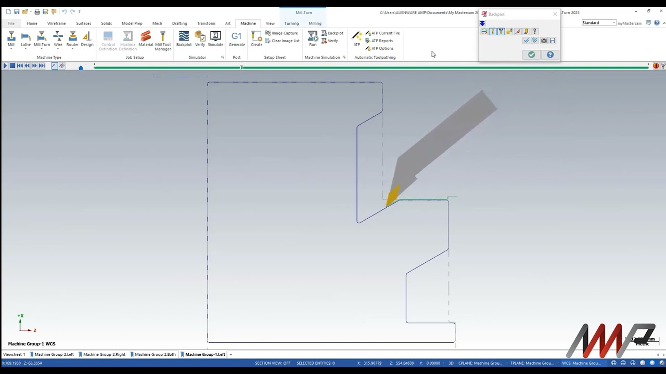666x374 pixels.
Task: Open ATP Options
Action: [379, 49]
